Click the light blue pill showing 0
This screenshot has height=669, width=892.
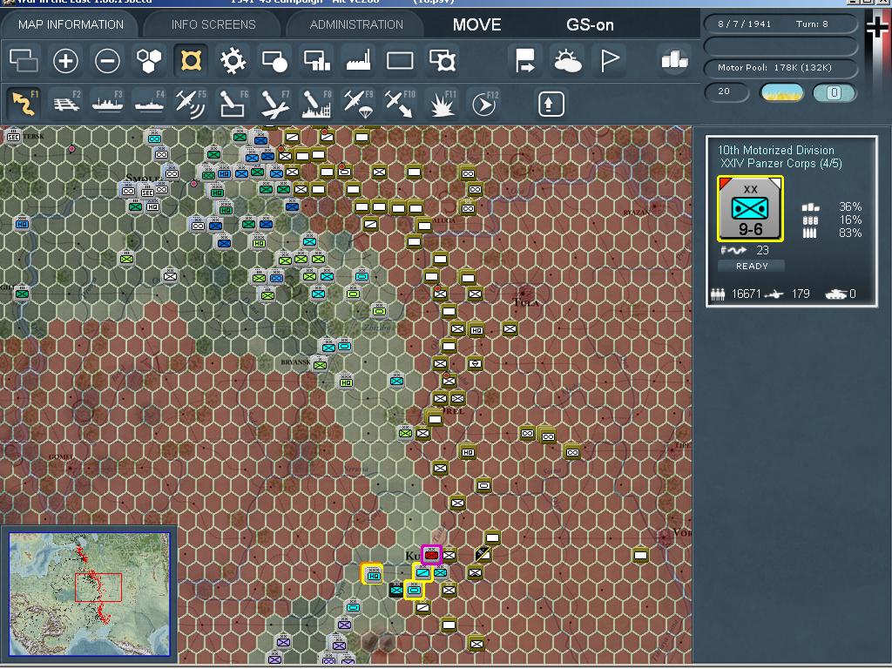coord(834,92)
